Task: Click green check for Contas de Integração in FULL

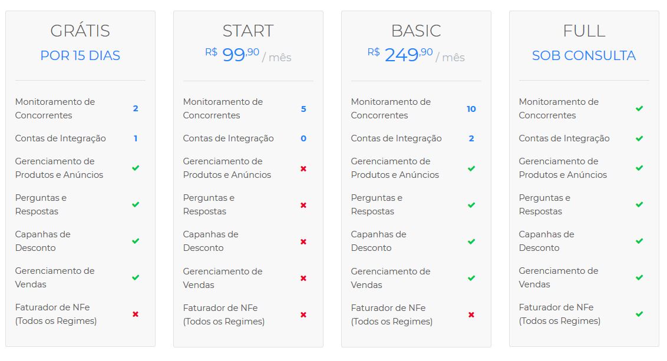Action: point(639,138)
